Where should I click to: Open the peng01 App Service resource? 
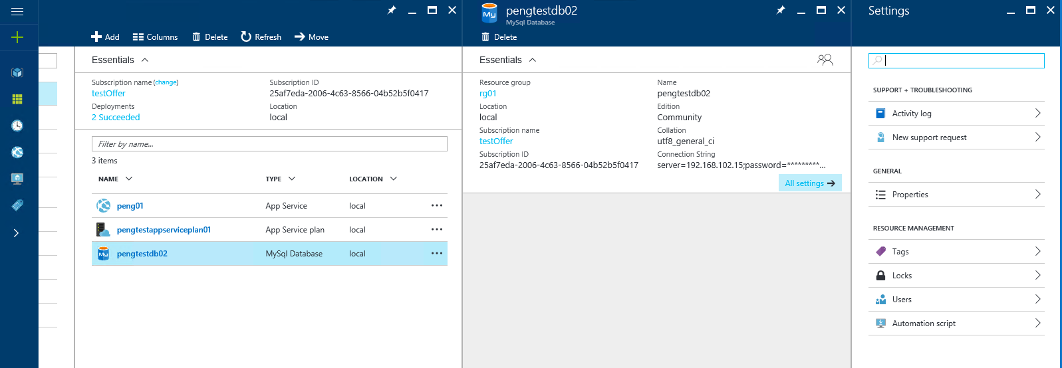pos(130,206)
